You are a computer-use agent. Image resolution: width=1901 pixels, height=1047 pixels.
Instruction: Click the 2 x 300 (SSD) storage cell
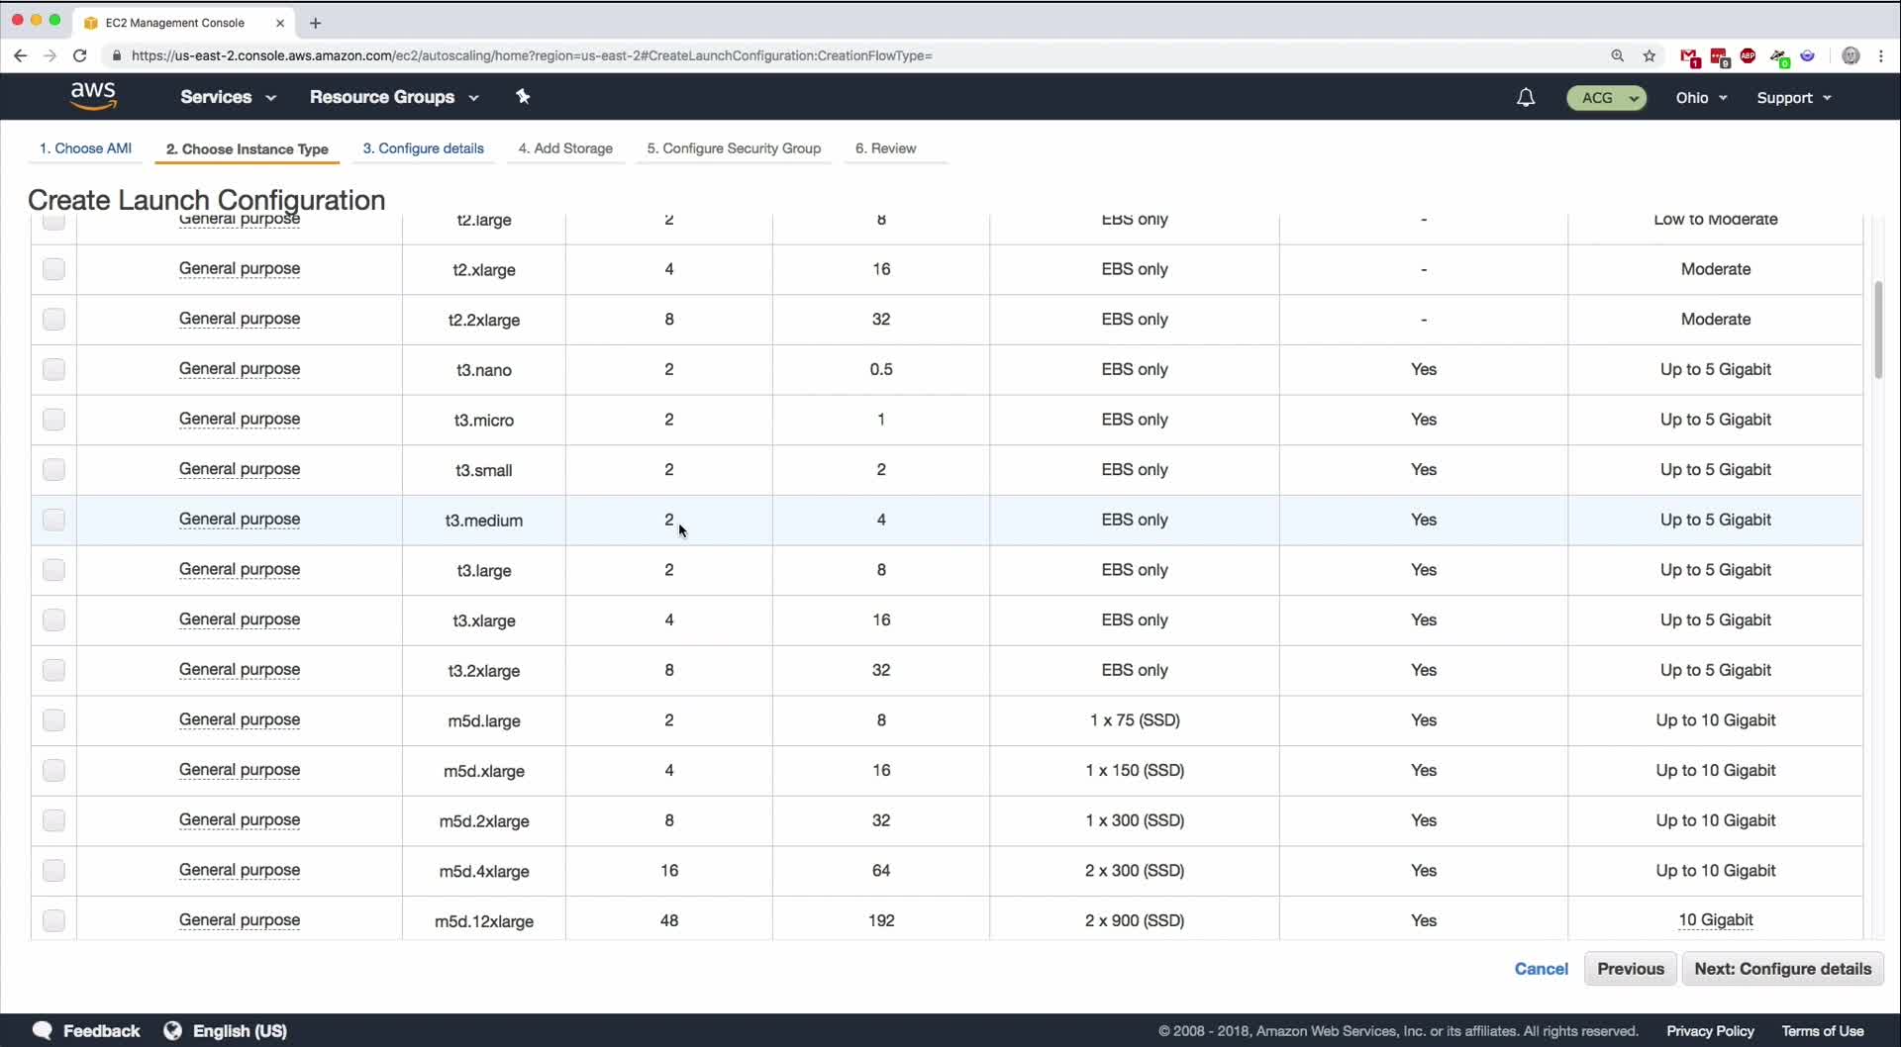[x=1135, y=871]
